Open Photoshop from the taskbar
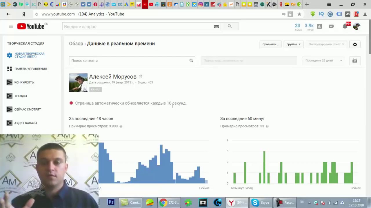 [x=111, y=203]
